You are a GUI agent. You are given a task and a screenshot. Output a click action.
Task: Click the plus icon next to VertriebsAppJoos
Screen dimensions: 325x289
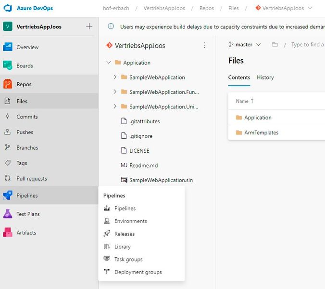pyautogui.click(x=89, y=26)
